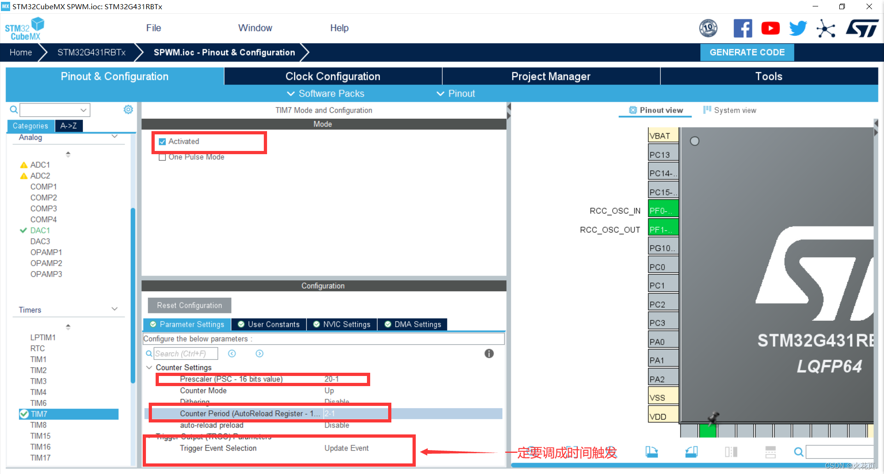The height and width of the screenshot is (474, 884).
Task: Flip pinout view horizontally
Action: (731, 452)
